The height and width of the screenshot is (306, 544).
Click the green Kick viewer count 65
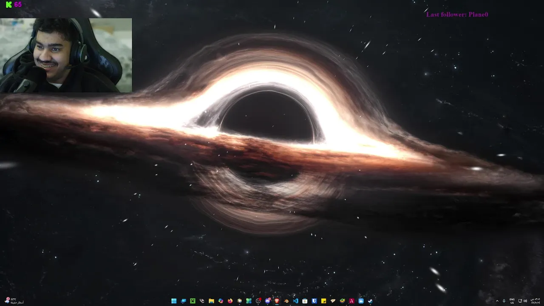point(13,4)
